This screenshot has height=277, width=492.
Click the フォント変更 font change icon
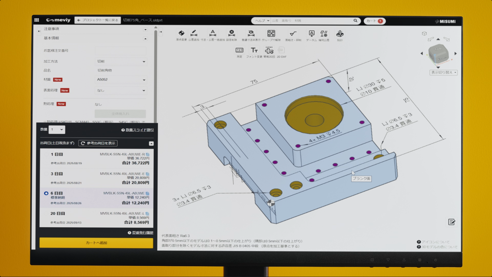click(x=254, y=50)
